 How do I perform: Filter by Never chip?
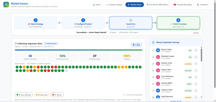coord(57,95)
